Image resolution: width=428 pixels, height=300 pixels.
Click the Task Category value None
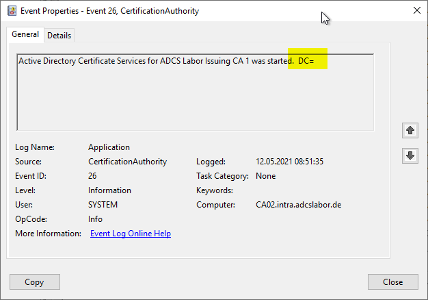[266, 176]
